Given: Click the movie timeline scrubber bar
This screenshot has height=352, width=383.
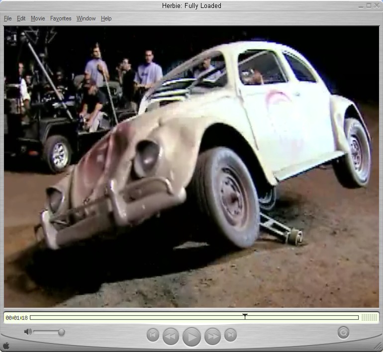Looking at the screenshot, I should point(194,317).
